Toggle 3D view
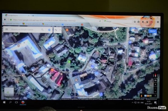168x111 pixels. pyautogui.click(x=155, y=80)
